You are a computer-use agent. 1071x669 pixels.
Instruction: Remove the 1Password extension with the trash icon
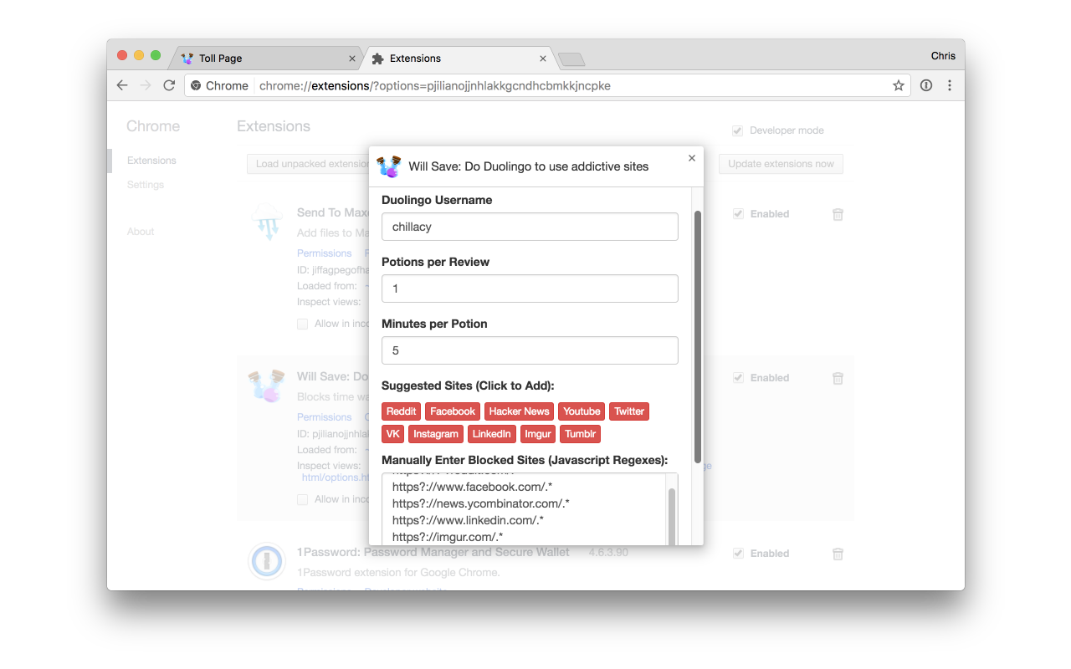[x=838, y=554]
